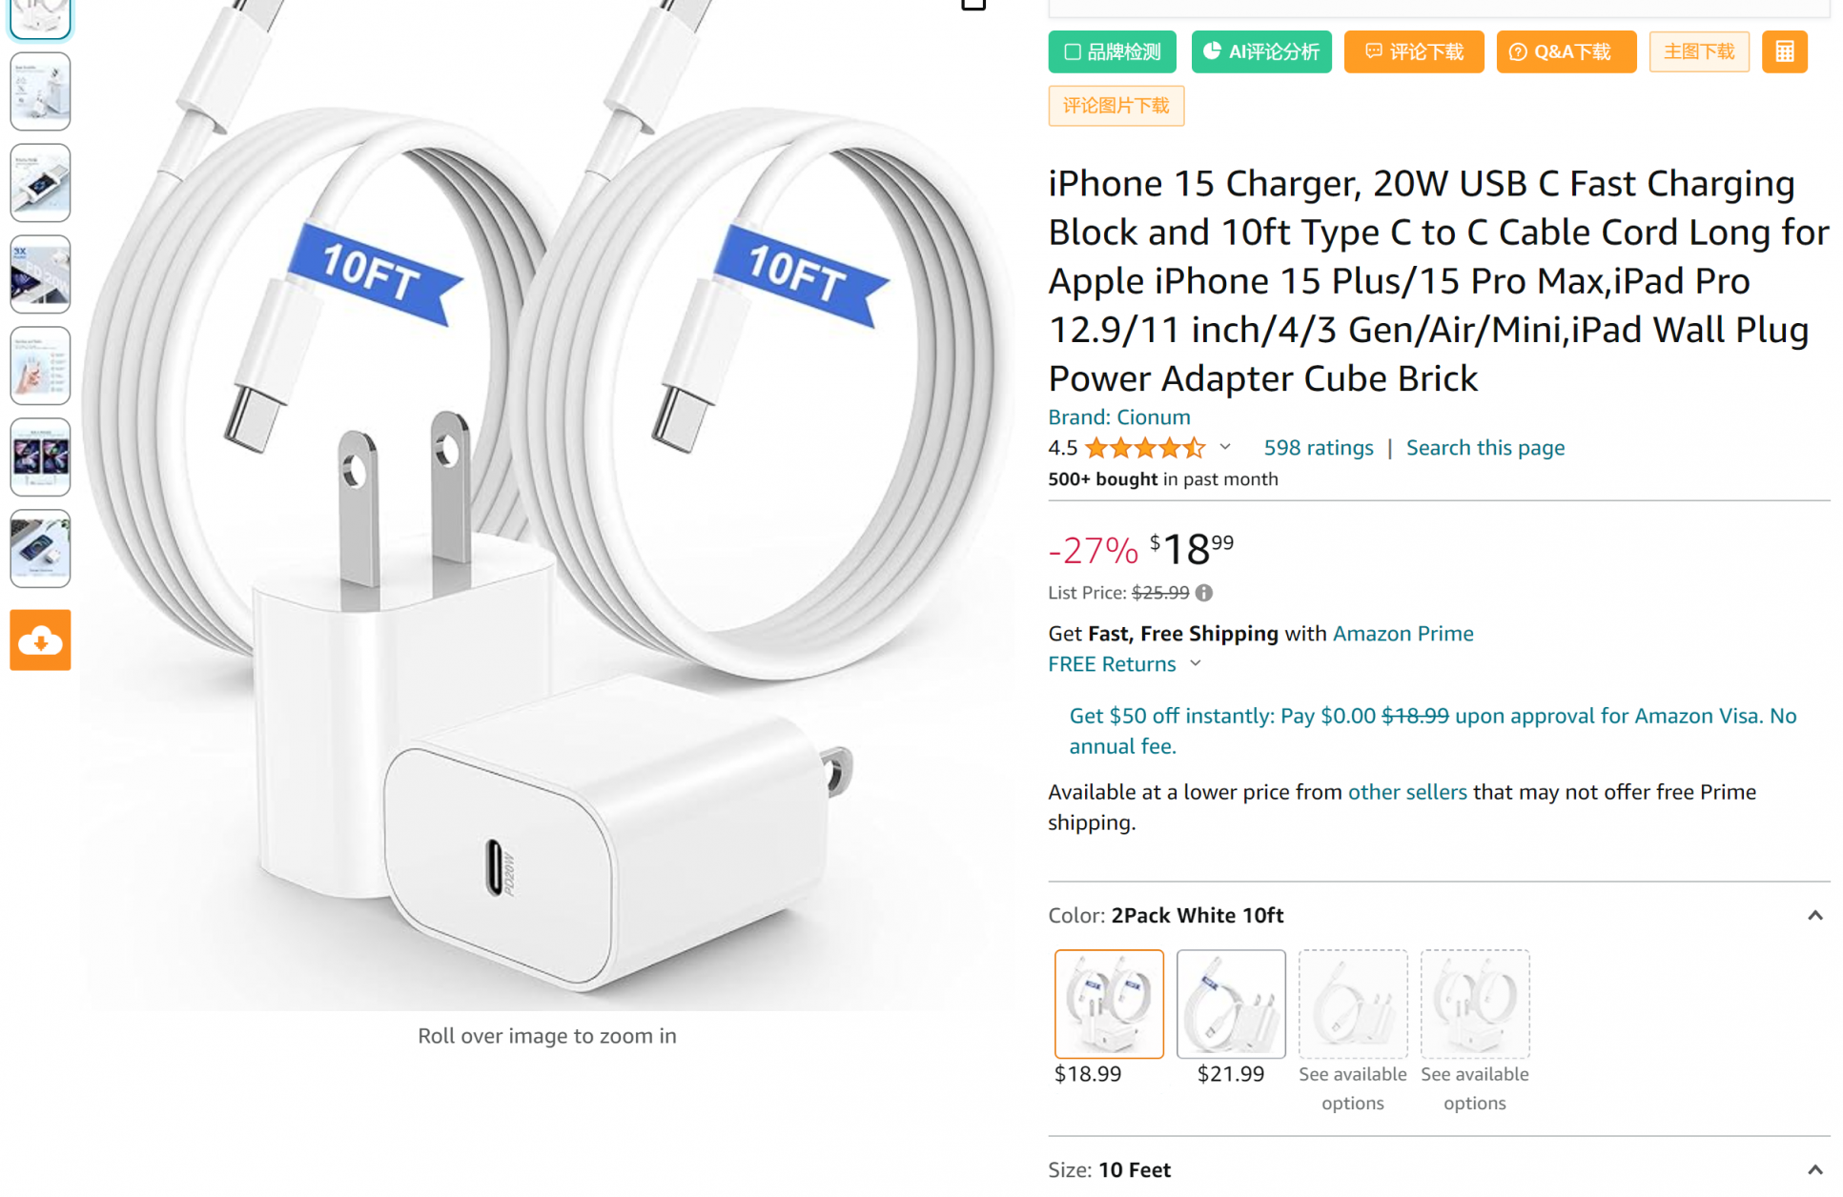The width and height of the screenshot is (1843, 1197).
Task: Click the List Price info icon
Action: tap(1204, 593)
